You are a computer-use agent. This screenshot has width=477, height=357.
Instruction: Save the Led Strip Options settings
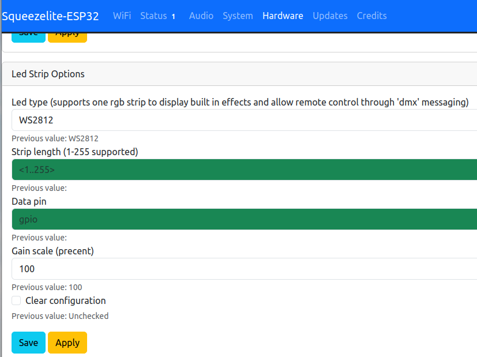point(28,343)
